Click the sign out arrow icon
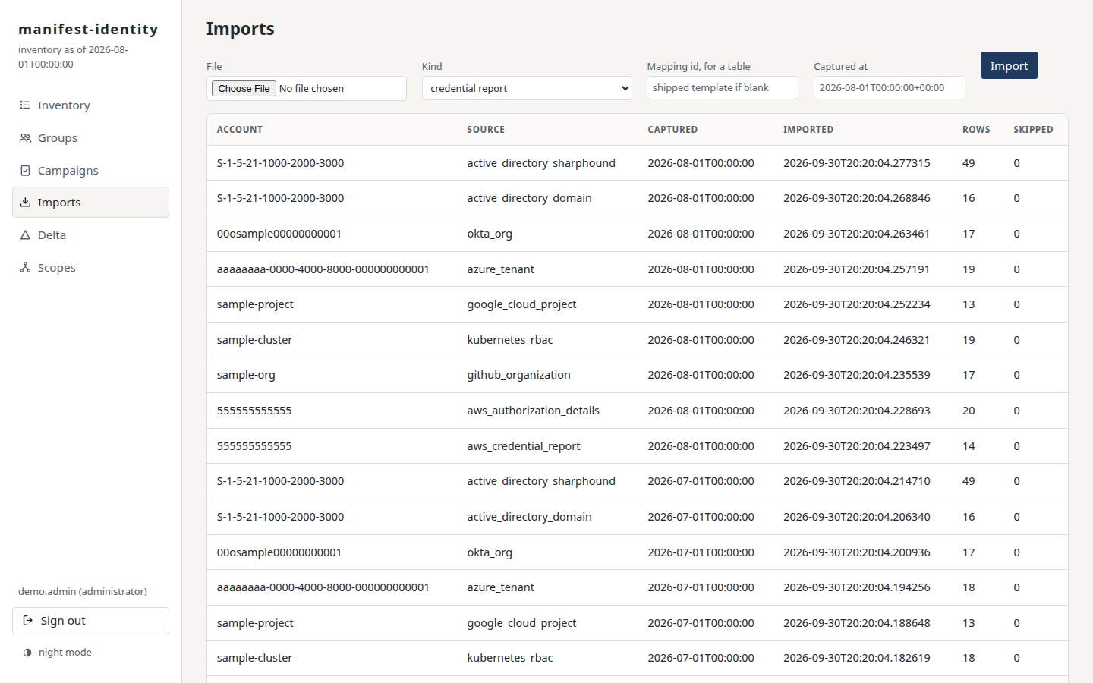Image resolution: width=1093 pixels, height=683 pixels. pos(28,621)
